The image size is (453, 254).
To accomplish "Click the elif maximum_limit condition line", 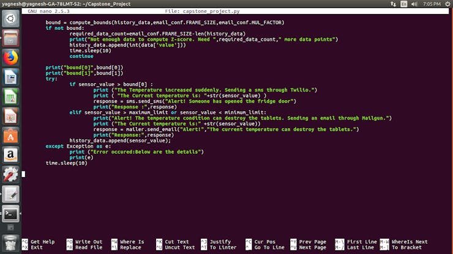I will 168,112.
